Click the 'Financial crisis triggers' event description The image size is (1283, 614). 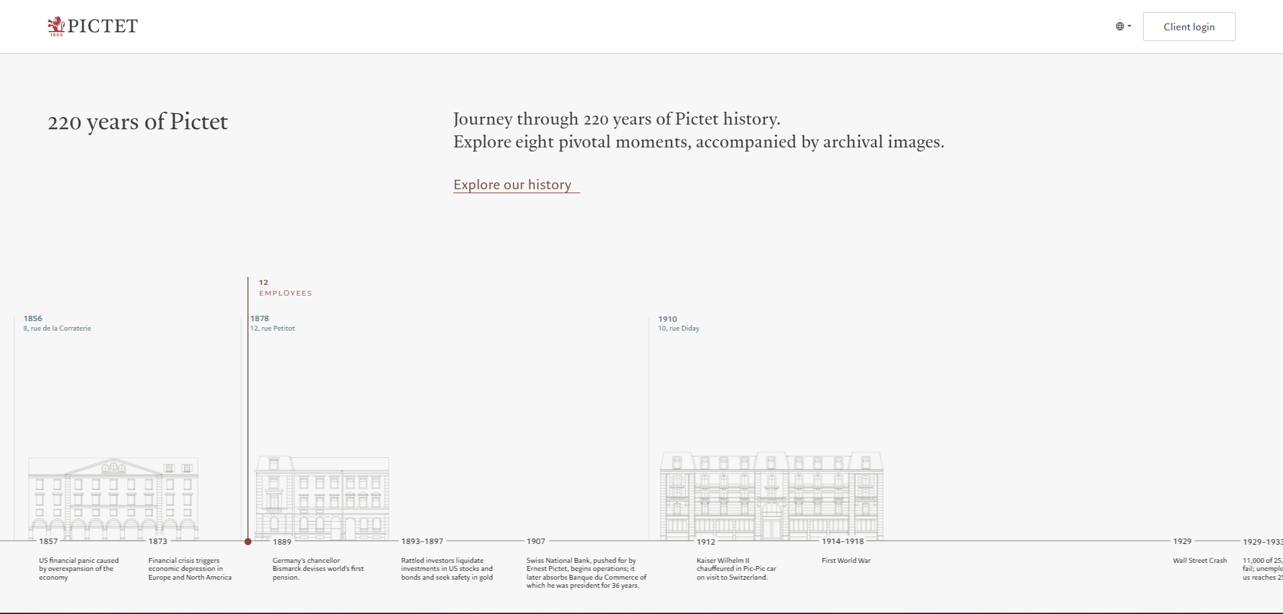[x=190, y=569]
